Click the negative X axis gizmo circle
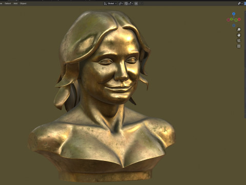The image size is (246, 185). click(x=228, y=20)
